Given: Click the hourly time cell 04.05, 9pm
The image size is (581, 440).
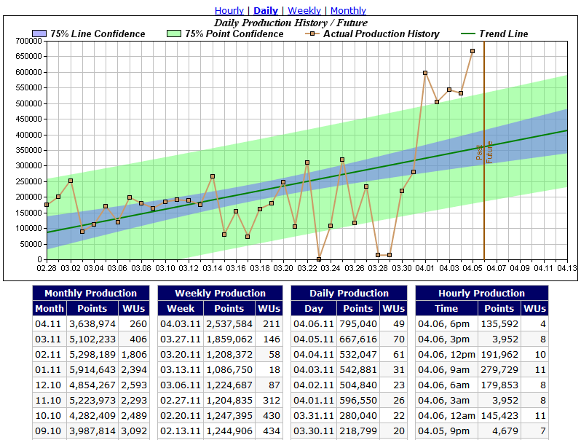Looking at the screenshot, I should 446,431.
